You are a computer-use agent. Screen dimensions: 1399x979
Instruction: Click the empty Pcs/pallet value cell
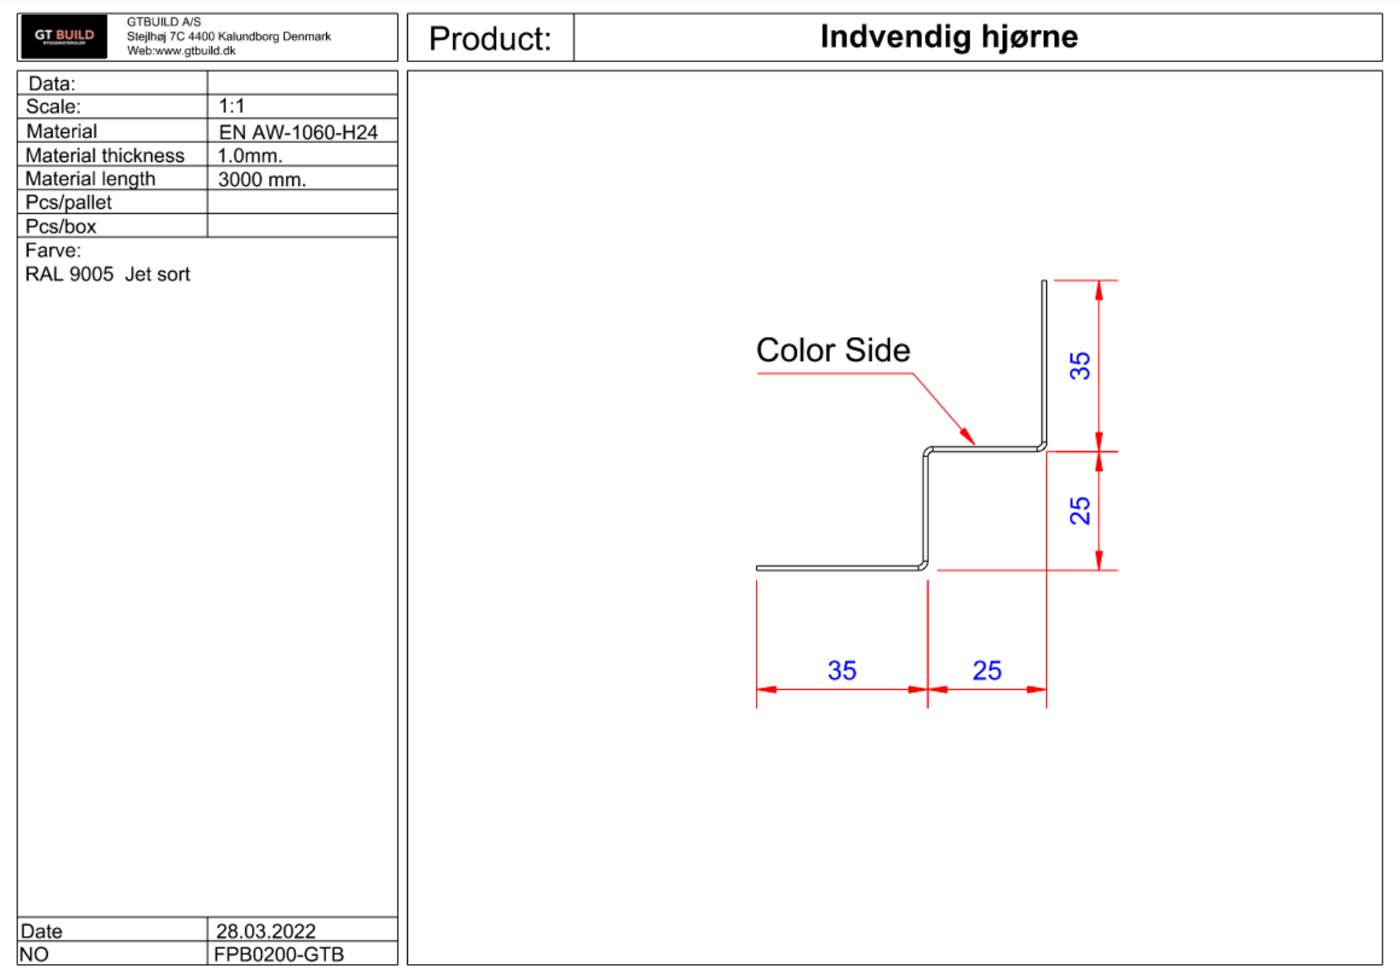(303, 202)
